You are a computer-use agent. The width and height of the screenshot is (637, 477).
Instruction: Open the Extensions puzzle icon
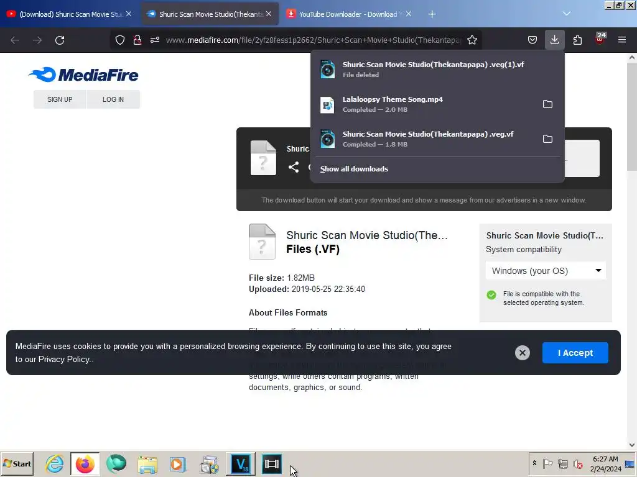(577, 40)
